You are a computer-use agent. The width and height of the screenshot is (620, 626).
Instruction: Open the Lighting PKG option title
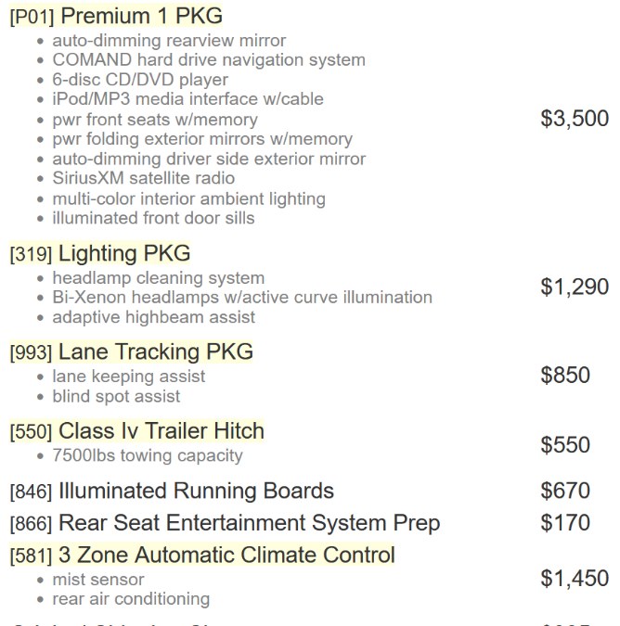(124, 253)
